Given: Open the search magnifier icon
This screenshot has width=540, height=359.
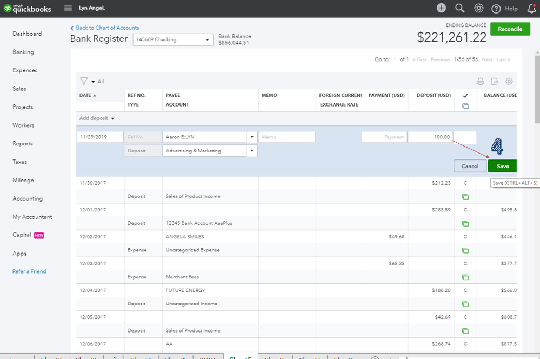Looking at the screenshot, I should coord(460,8).
